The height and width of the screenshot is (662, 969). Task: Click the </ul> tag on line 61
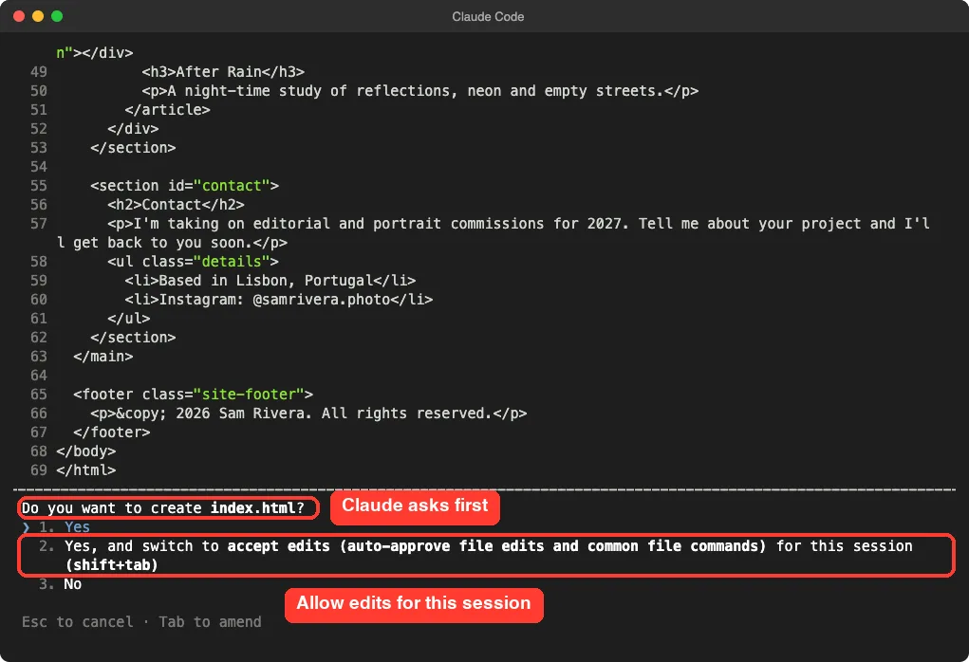coord(128,318)
